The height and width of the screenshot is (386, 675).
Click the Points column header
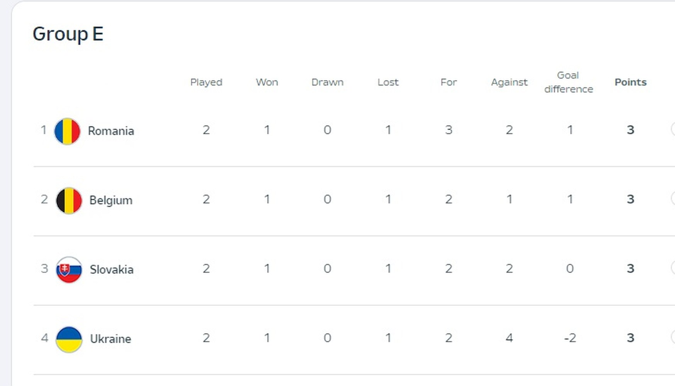point(631,82)
